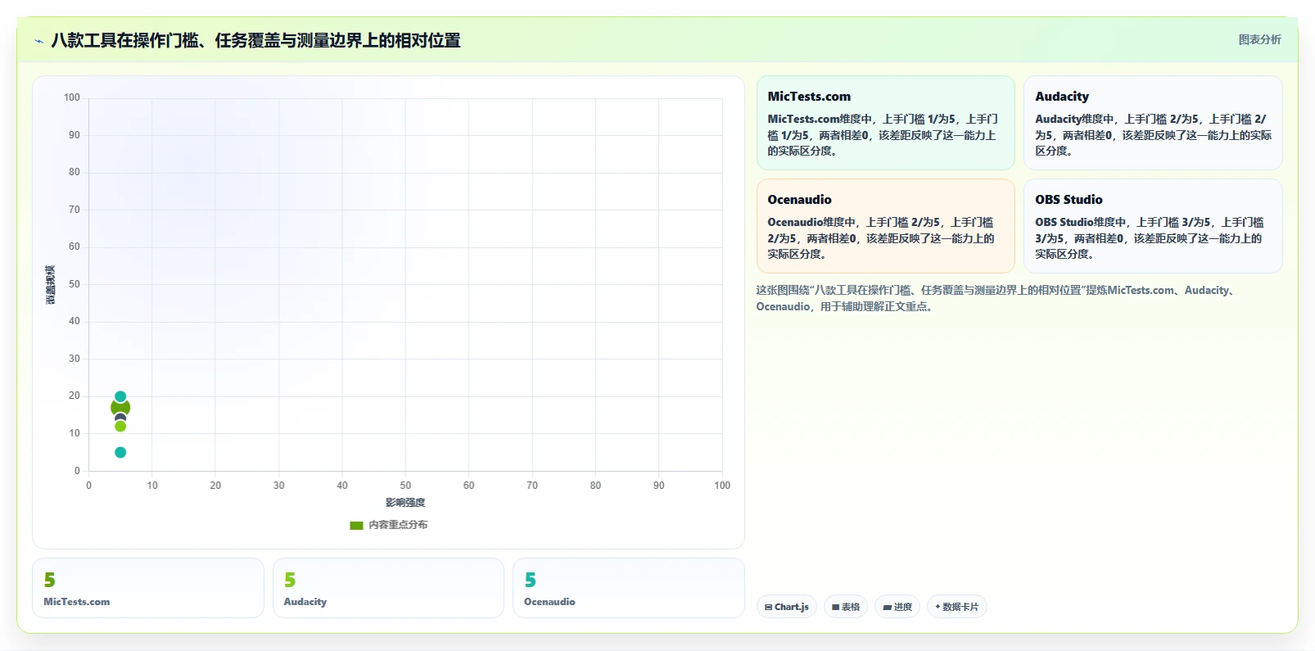This screenshot has width=1315, height=651.
Task: Click the Ocenaudio stat card with teal 5
Action: (x=629, y=588)
